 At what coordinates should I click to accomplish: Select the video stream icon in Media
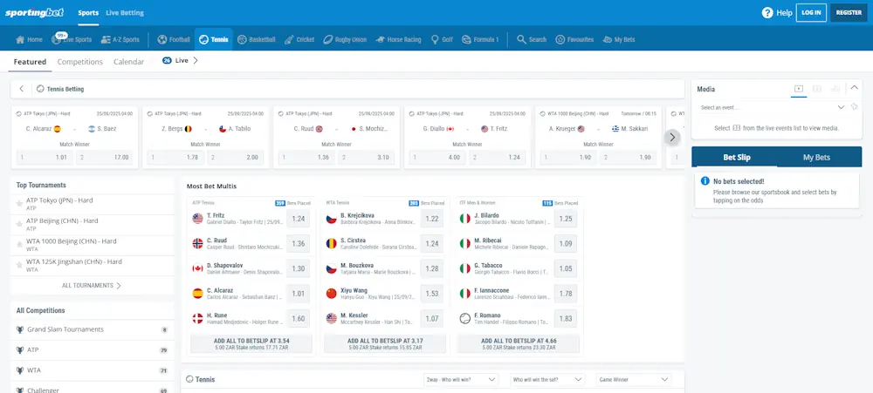click(x=798, y=88)
